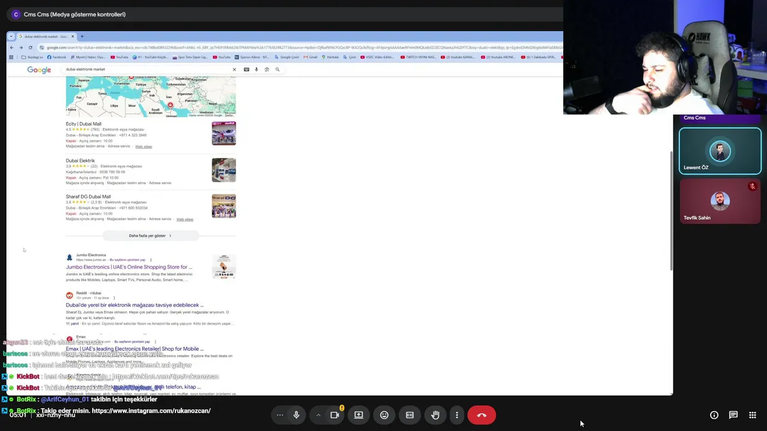Select Tevfik Sahin participant tile
The width and height of the screenshot is (767, 431).
720,201
